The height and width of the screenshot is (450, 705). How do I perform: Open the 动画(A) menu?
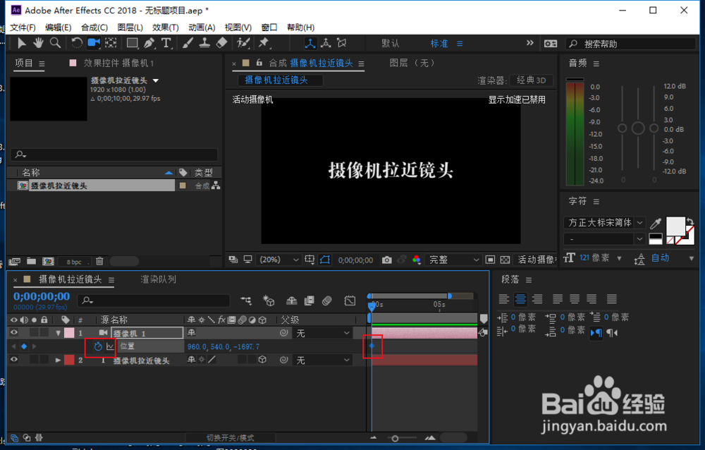202,28
